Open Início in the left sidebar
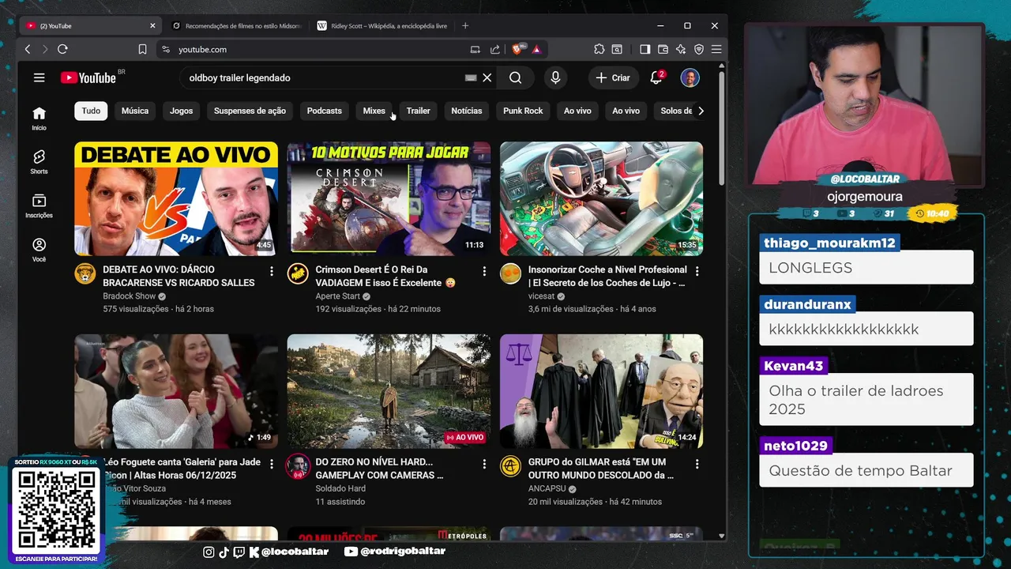 point(39,119)
